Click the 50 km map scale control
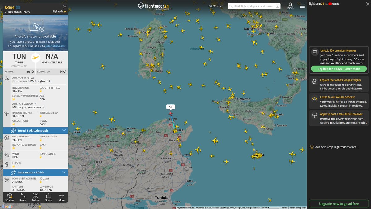This screenshot has height=209, width=371. [270, 208]
